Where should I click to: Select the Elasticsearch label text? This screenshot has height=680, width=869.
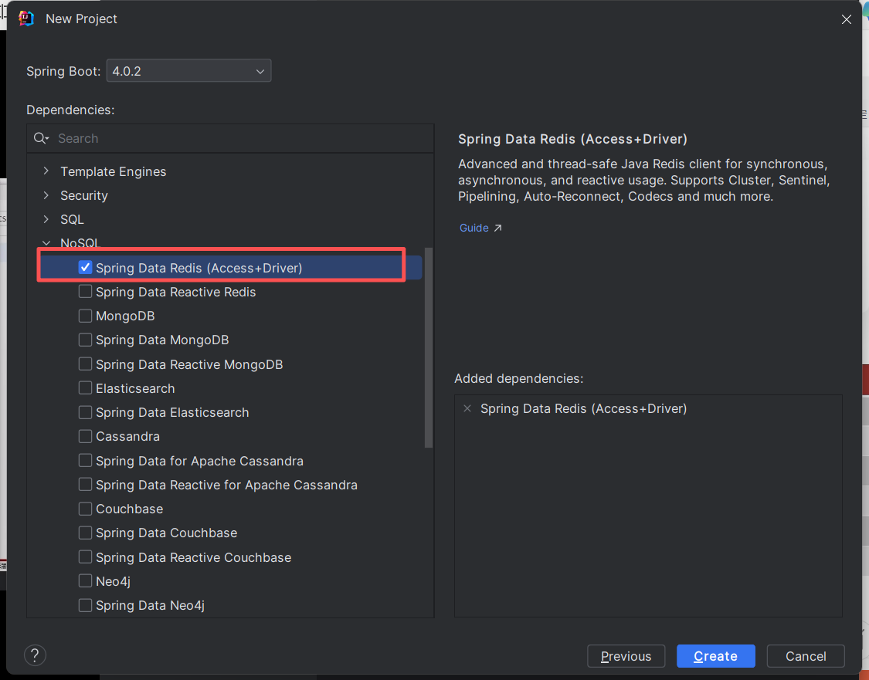click(135, 388)
